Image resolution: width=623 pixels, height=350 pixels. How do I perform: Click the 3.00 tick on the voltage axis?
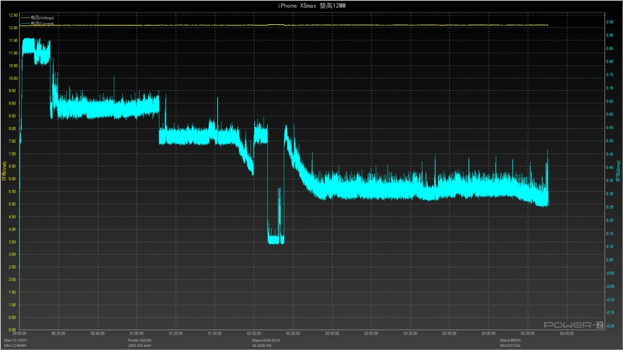point(12,255)
